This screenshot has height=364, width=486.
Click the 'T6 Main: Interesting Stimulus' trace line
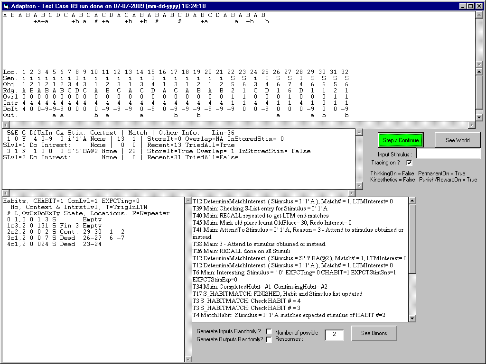pos(294,276)
